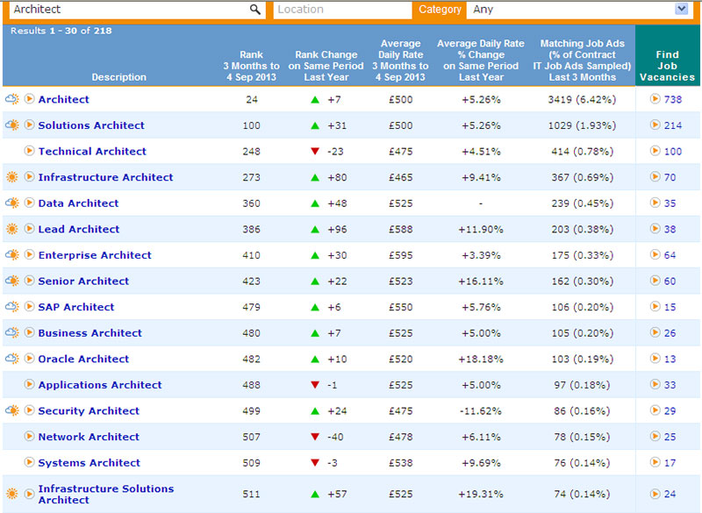Expand the Enterprise Architect row arrow

tap(29, 254)
